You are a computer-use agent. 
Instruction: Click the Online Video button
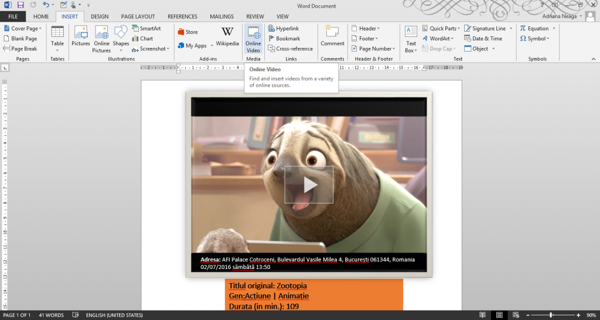click(x=253, y=39)
